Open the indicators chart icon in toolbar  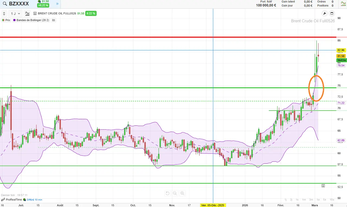[x=27, y=14]
